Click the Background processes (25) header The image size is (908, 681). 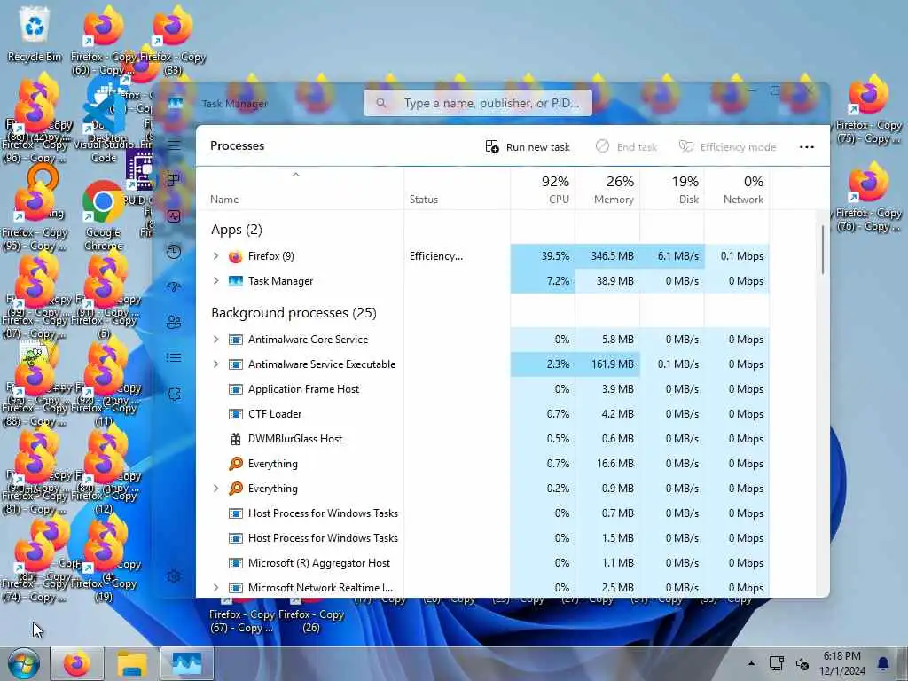click(x=294, y=313)
